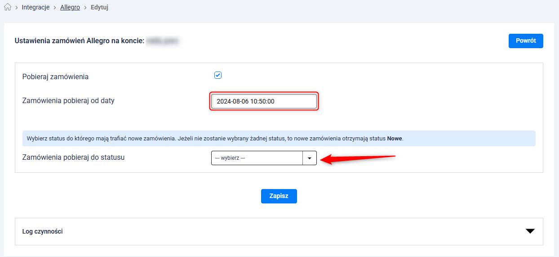
Task: Click the 'Ustawienia zamówień Allegro na koncie' heading
Action: [80, 41]
